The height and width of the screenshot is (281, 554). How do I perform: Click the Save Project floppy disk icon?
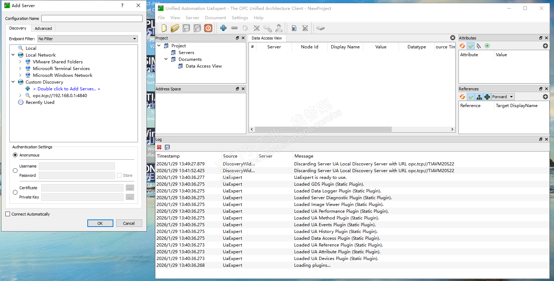click(186, 28)
